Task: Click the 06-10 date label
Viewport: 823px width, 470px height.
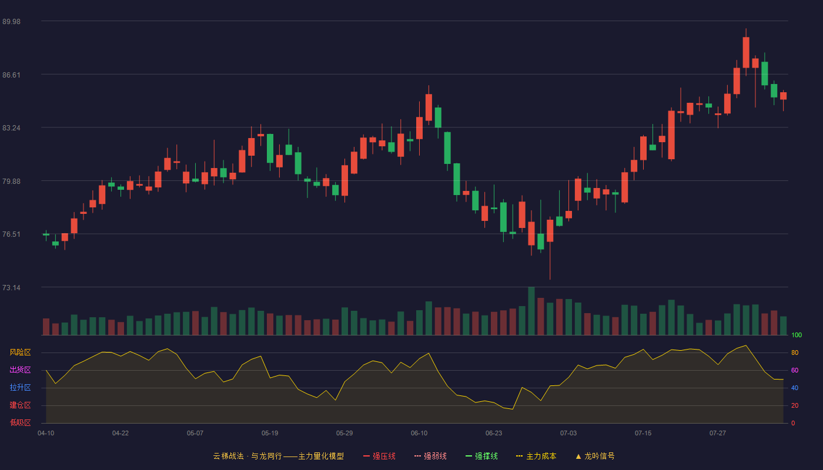Action: tap(419, 433)
